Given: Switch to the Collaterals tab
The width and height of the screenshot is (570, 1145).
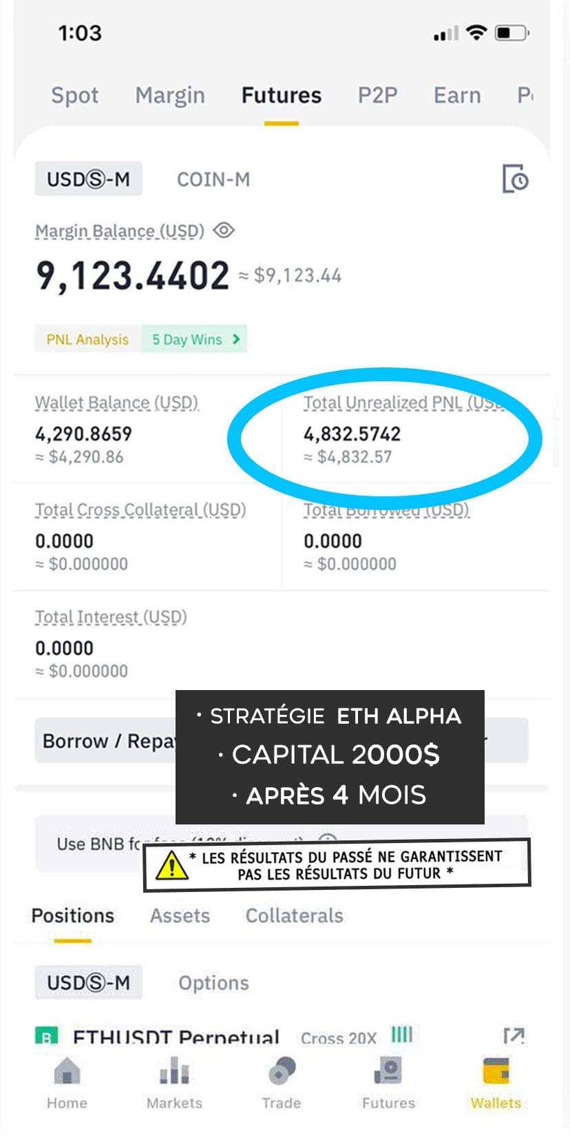Looking at the screenshot, I should point(294,915).
